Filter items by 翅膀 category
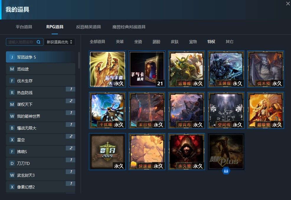291x200 pixels. 156,42
